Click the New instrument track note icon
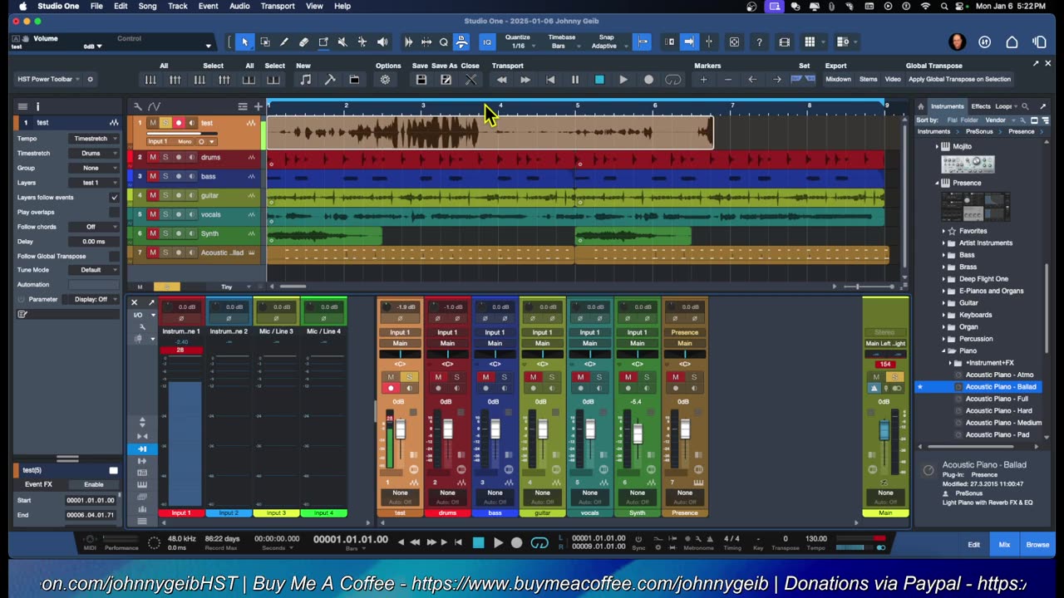This screenshot has height=598, width=1064. 305,80
